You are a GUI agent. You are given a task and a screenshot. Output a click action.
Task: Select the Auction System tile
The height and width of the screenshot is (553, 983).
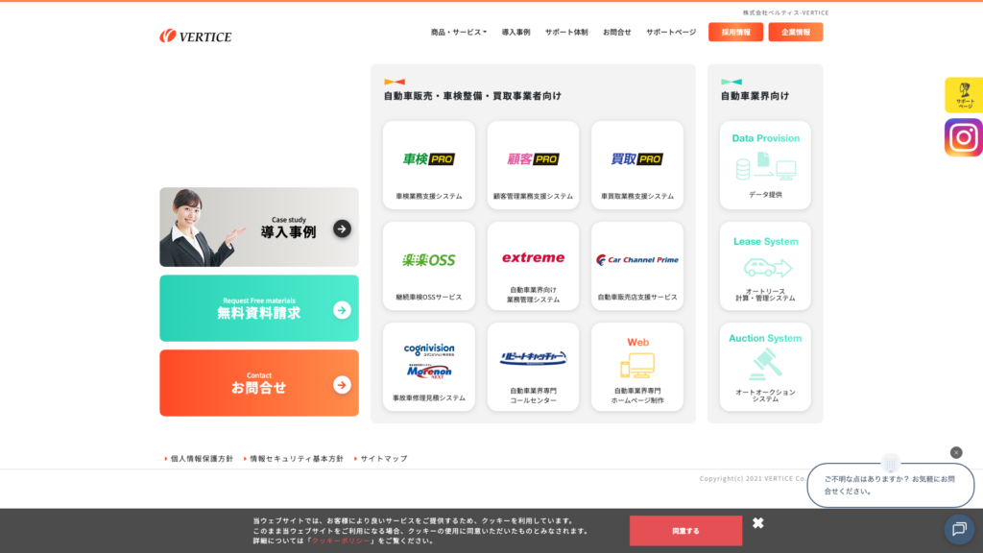765,367
